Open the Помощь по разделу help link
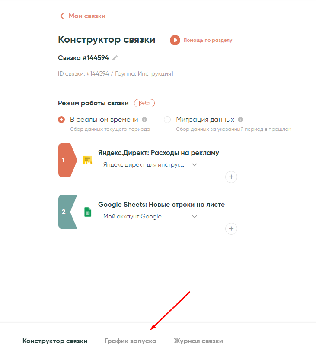The height and width of the screenshot is (350, 316). (x=207, y=40)
